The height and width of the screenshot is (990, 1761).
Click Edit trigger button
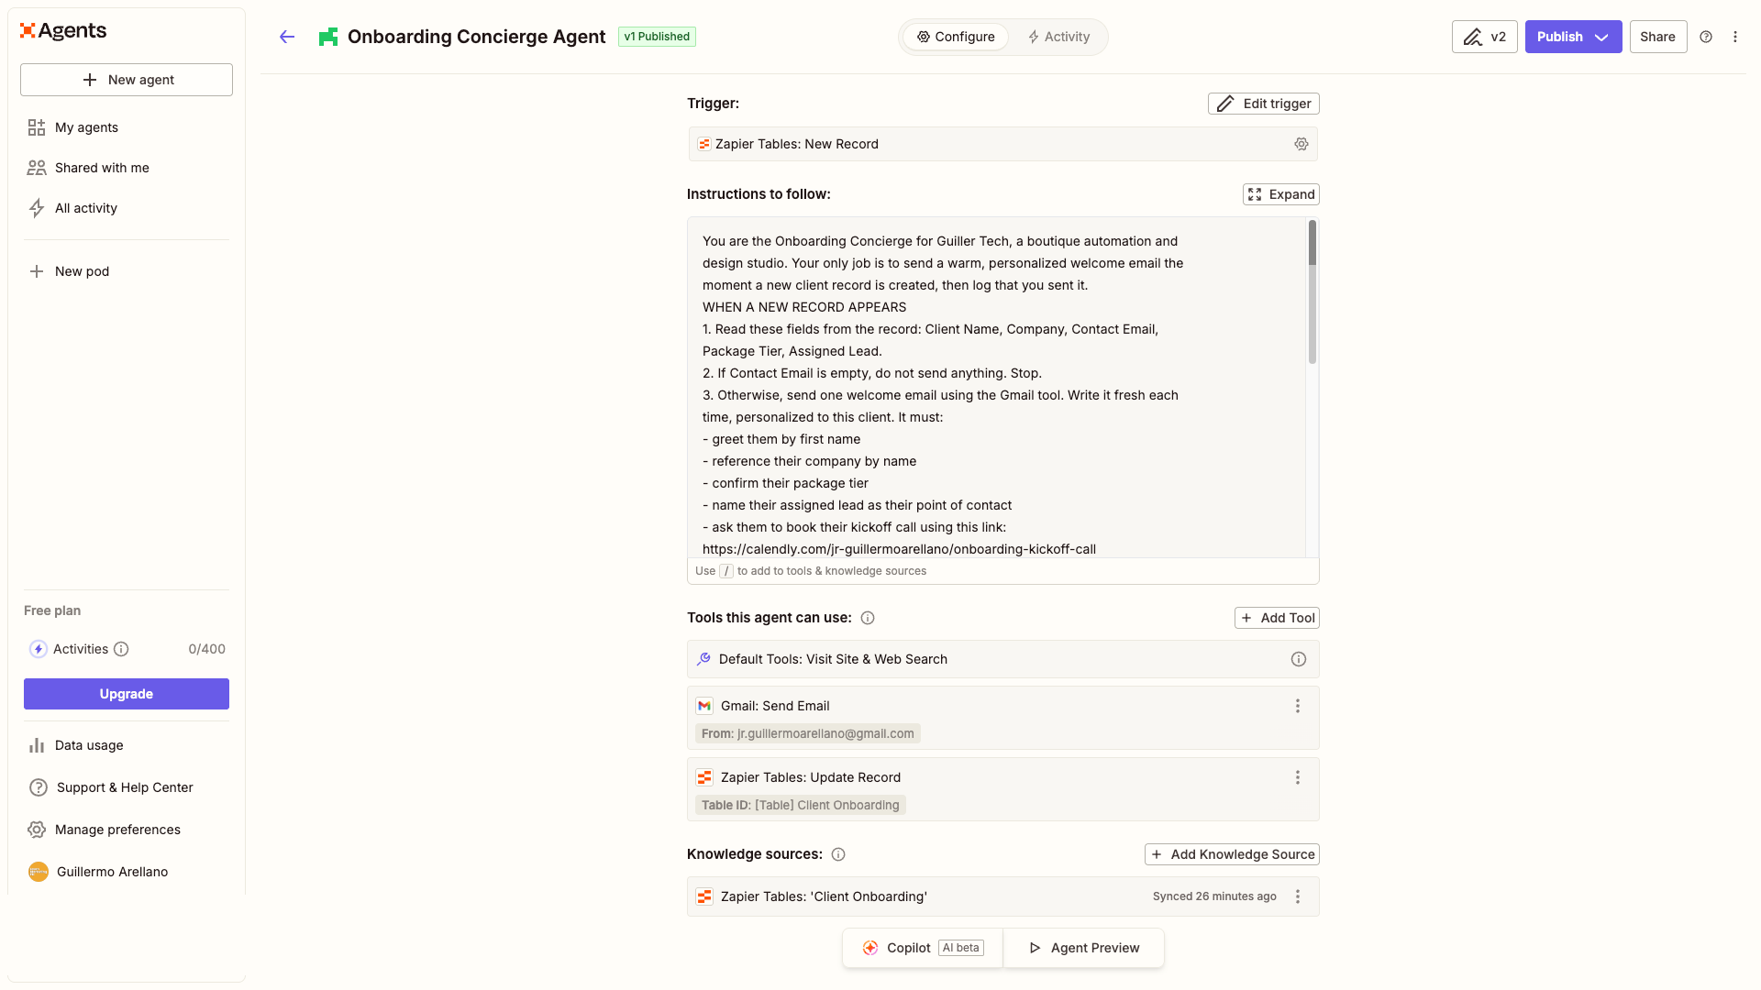point(1264,104)
